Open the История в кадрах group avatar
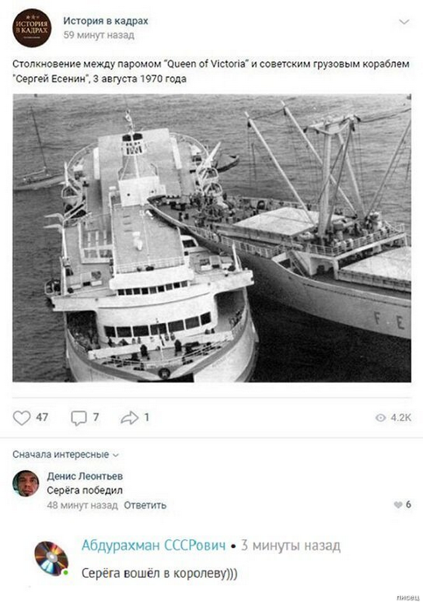Viewport: 423px width, 604px height. [x=32, y=28]
